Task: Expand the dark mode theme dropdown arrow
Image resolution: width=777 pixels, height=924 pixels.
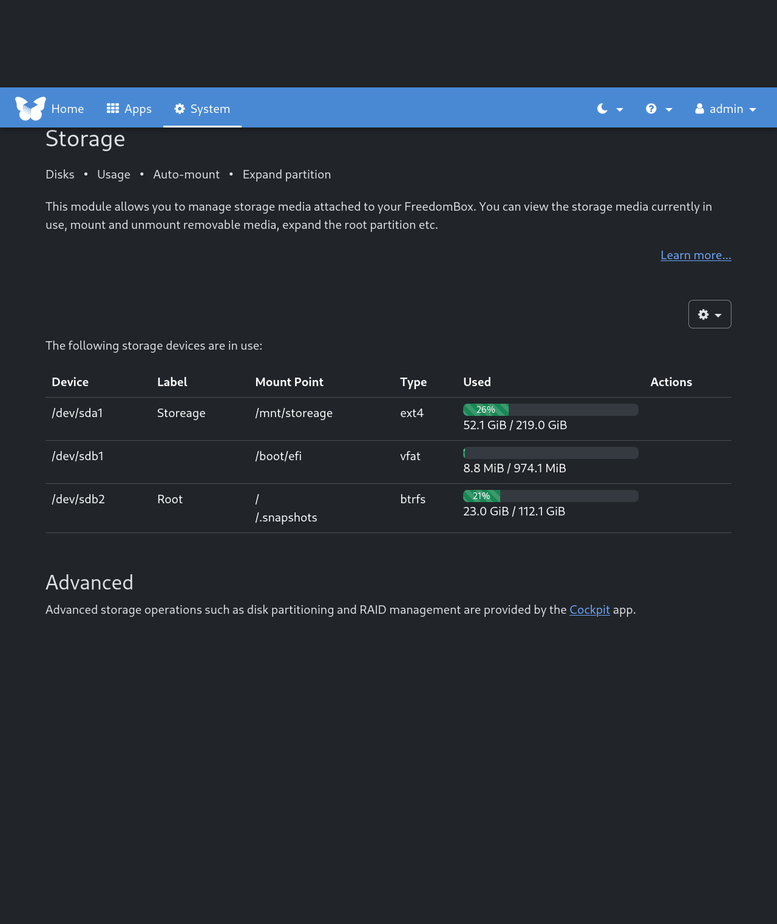Action: [620, 110]
